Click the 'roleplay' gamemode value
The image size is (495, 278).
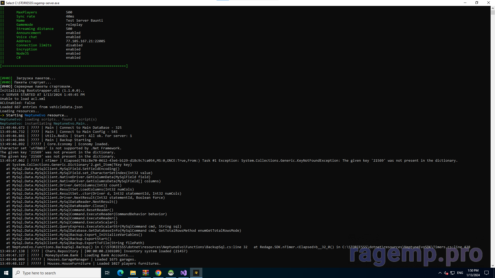point(74,24)
